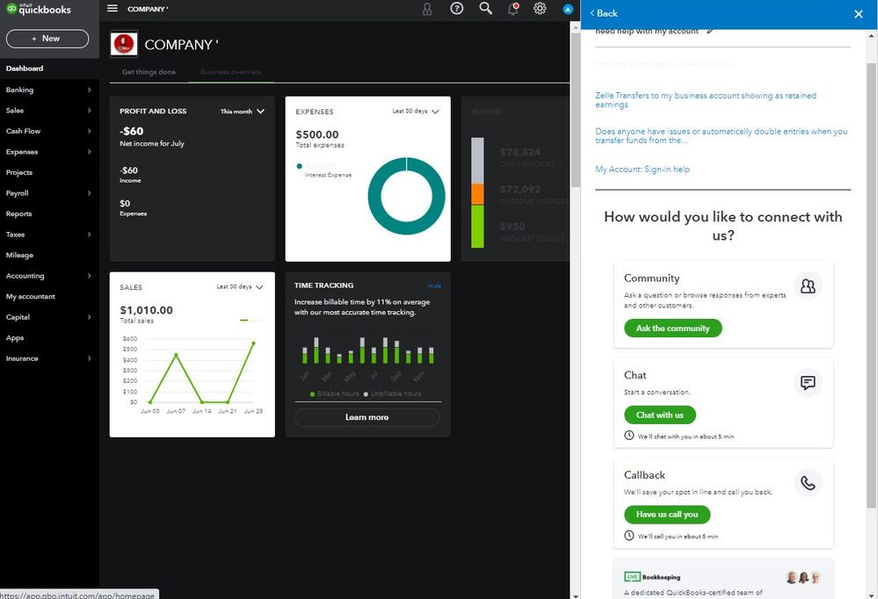Expand the Cash Flow menu chevron
This screenshot has height=599, width=878.
tap(89, 131)
